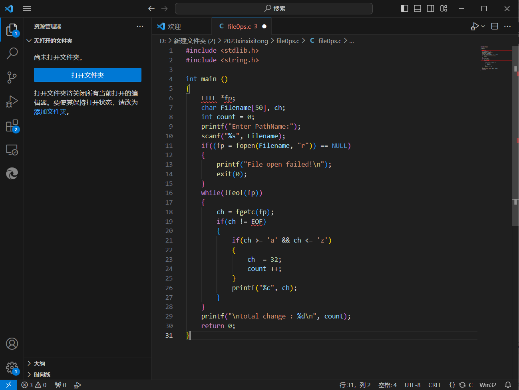Open the editor More Actions ellipsis
Viewport: 519px width, 390px height.
click(507, 26)
